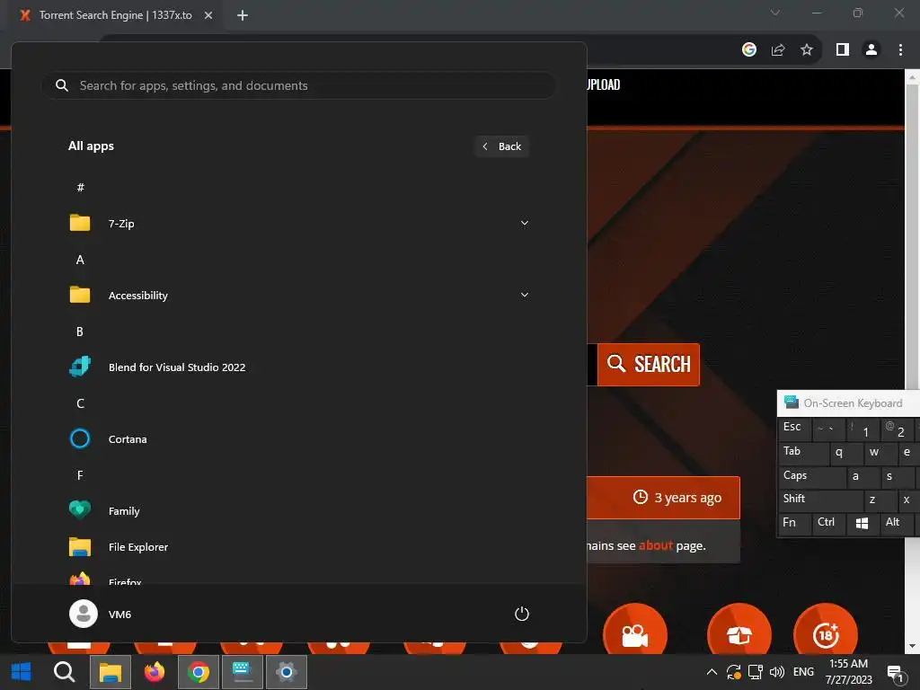The width and height of the screenshot is (920, 690).
Task: Open the VM6 user account menu
Action: point(101,614)
